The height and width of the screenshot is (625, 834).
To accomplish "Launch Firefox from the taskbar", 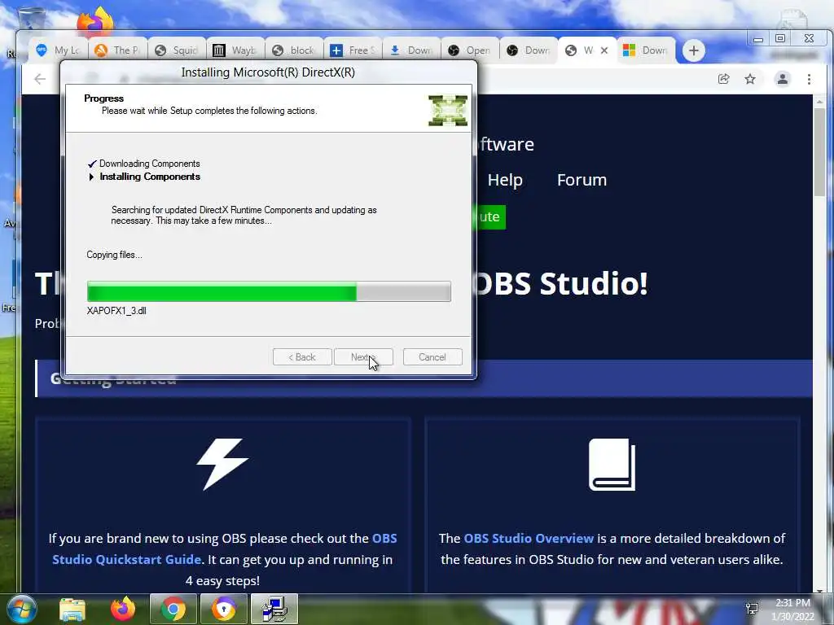I will click(123, 609).
